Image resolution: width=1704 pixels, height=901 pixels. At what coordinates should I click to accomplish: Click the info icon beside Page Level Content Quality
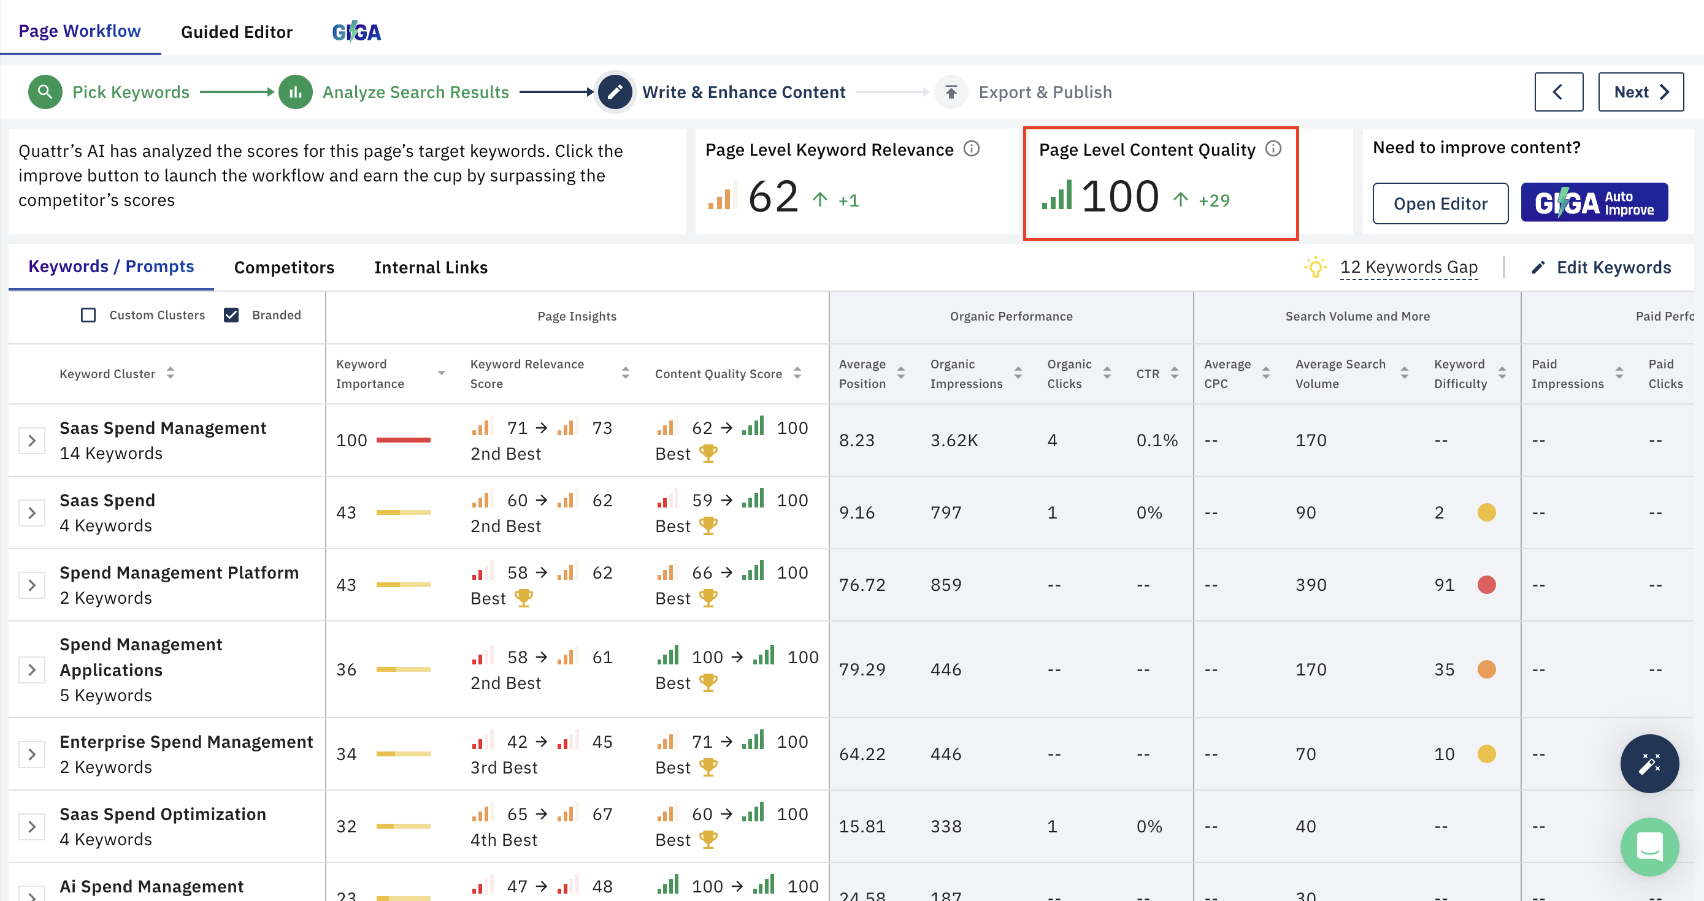(x=1273, y=149)
